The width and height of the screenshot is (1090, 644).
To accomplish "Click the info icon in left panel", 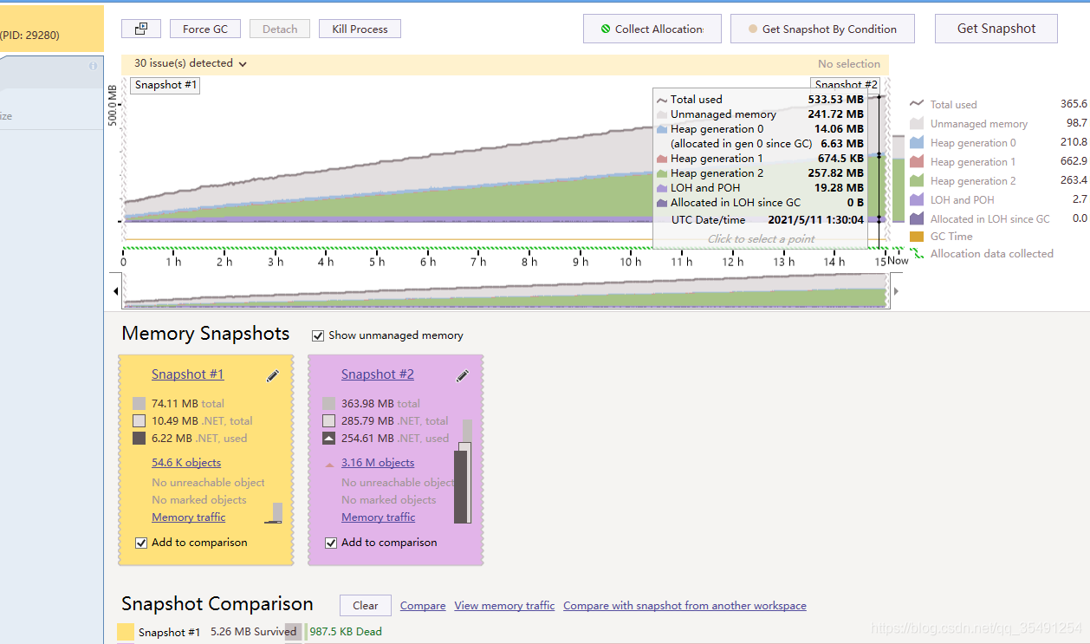I will (x=93, y=67).
